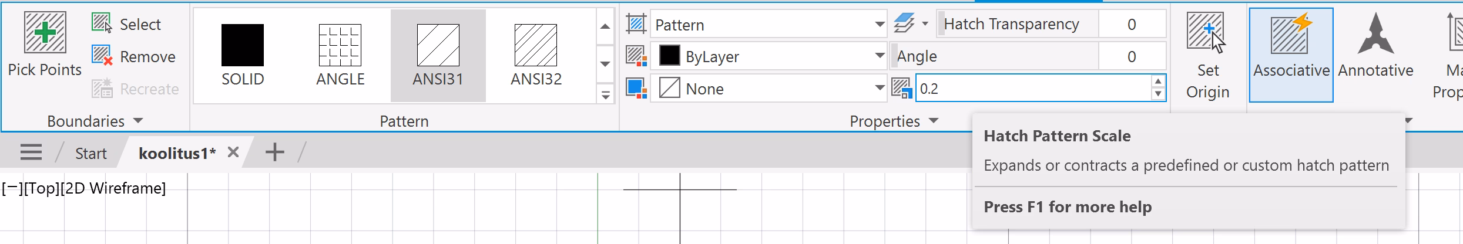Expand the pattern gallery list
This screenshot has height=244, width=1463.
tap(606, 94)
